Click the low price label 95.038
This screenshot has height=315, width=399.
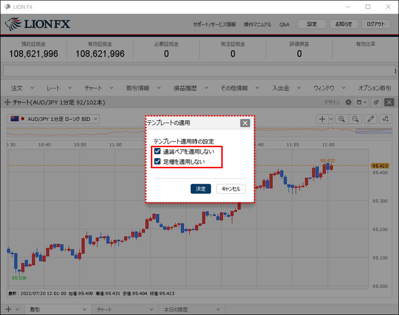(x=19, y=278)
